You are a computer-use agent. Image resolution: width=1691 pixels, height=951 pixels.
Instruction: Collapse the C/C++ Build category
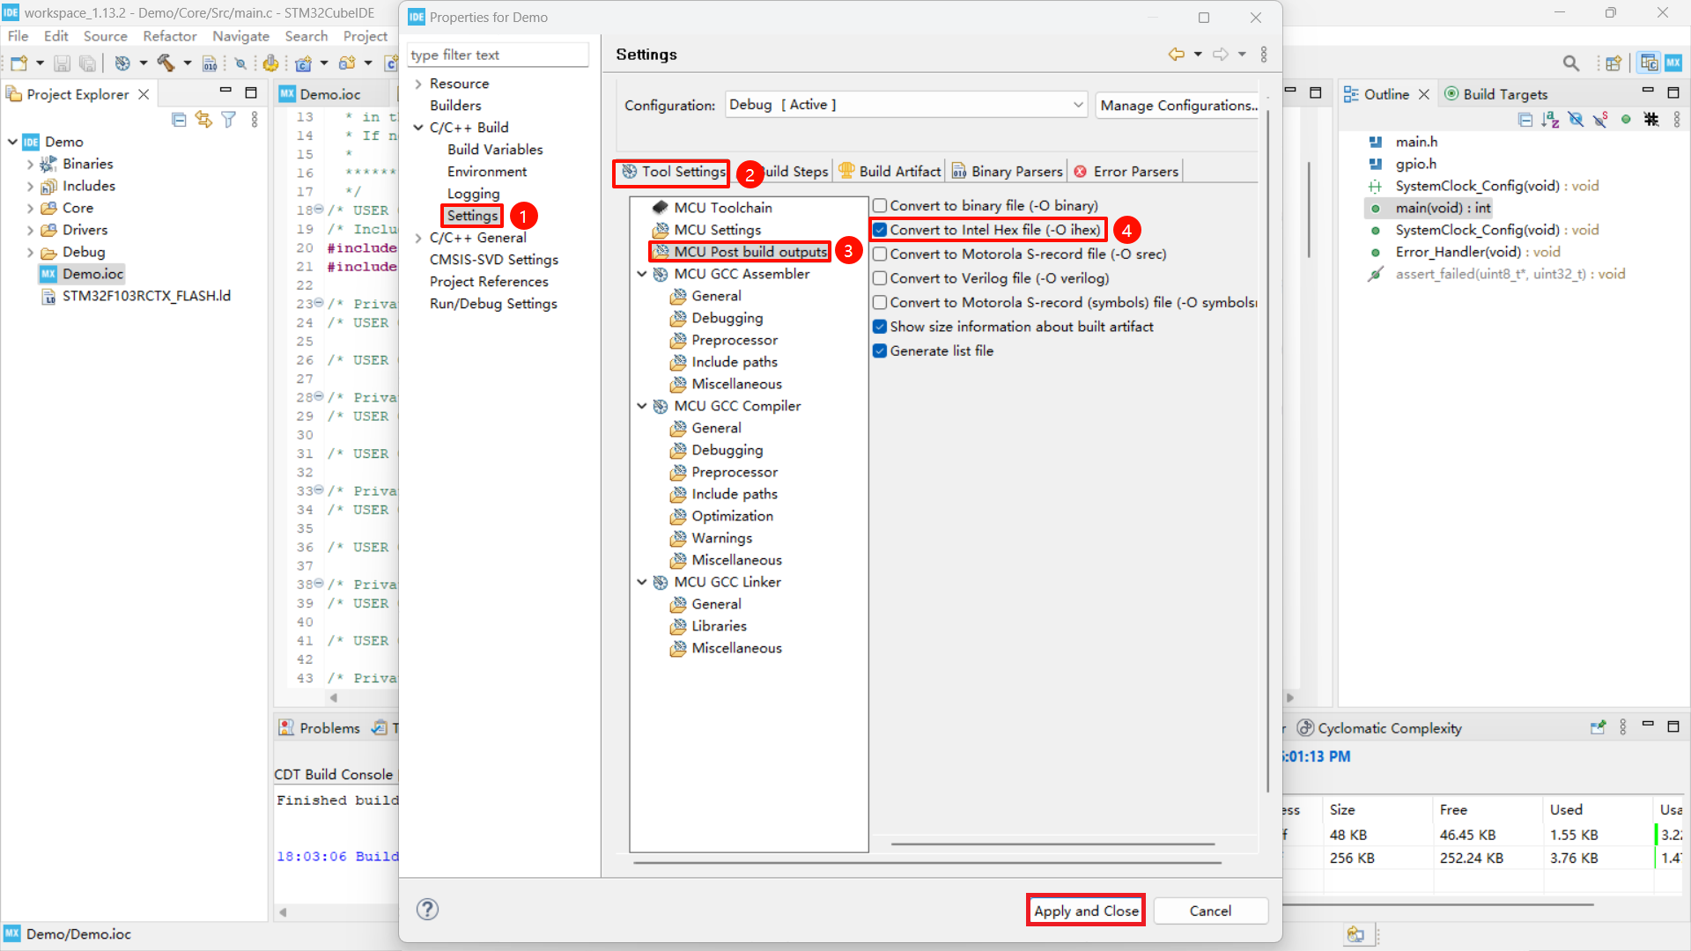pyautogui.click(x=418, y=128)
